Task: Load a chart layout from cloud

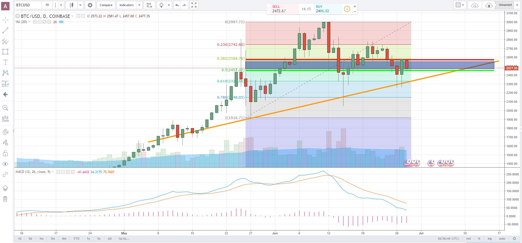Action: tap(475, 5)
